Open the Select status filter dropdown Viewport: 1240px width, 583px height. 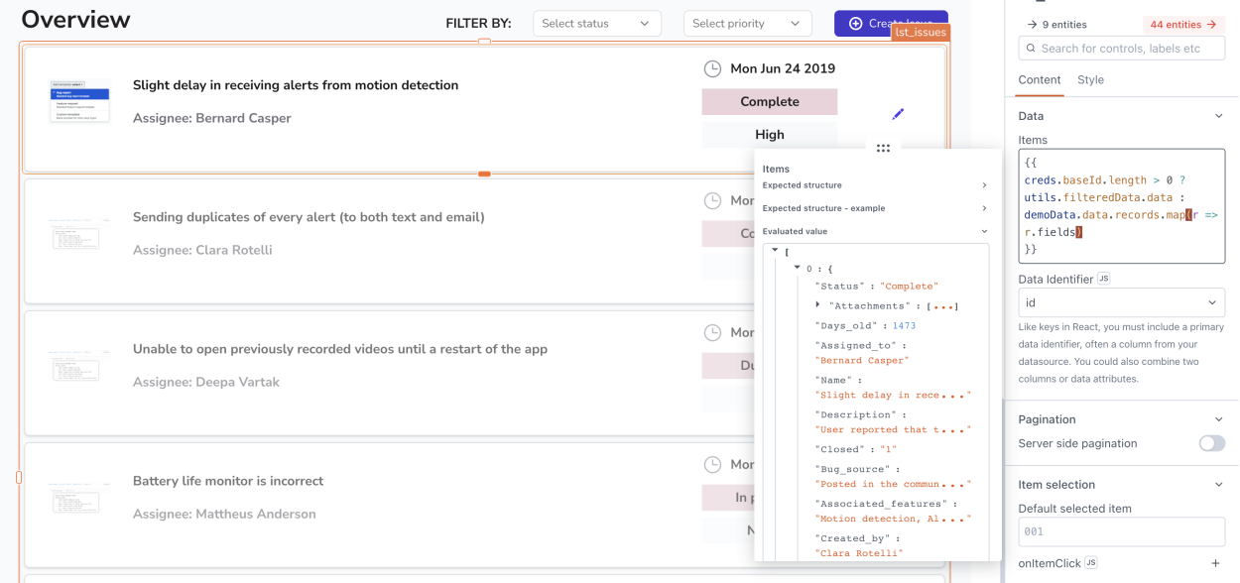(596, 24)
